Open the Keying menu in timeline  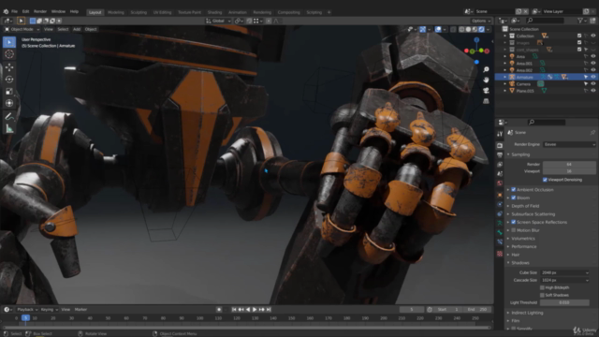click(49, 310)
